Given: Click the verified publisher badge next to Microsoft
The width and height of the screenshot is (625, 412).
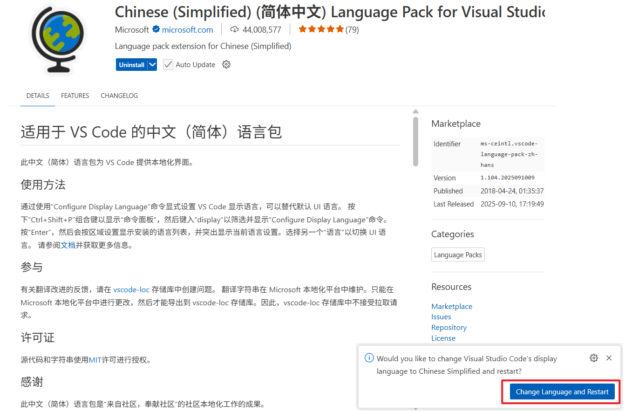Looking at the screenshot, I should (x=156, y=29).
